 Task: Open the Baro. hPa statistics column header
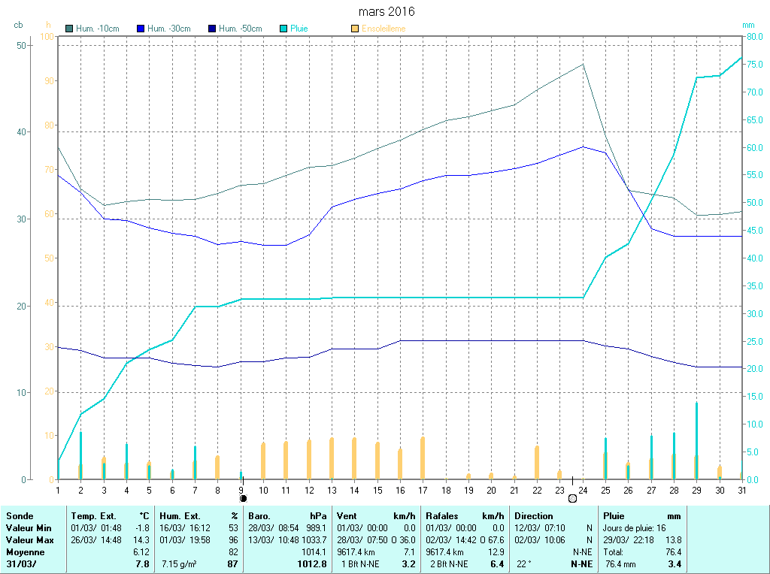[x=260, y=516]
